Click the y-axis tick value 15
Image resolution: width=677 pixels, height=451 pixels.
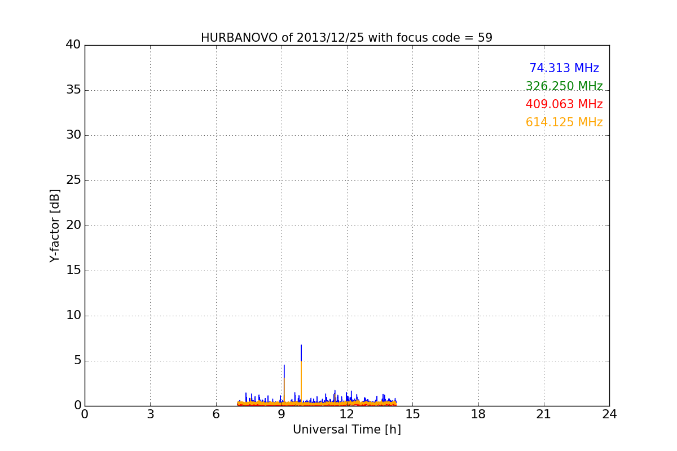pyautogui.click(x=73, y=271)
